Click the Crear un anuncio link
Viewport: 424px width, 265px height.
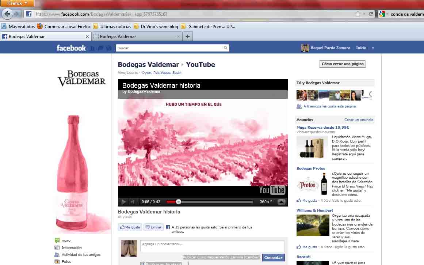[x=359, y=120]
